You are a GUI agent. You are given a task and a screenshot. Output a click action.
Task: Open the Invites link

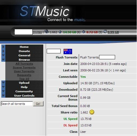click(37, 32)
